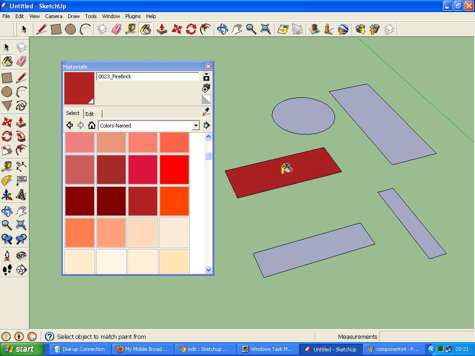475x356 pixels.
Task: Open the Windows Start button
Action: (22, 349)
